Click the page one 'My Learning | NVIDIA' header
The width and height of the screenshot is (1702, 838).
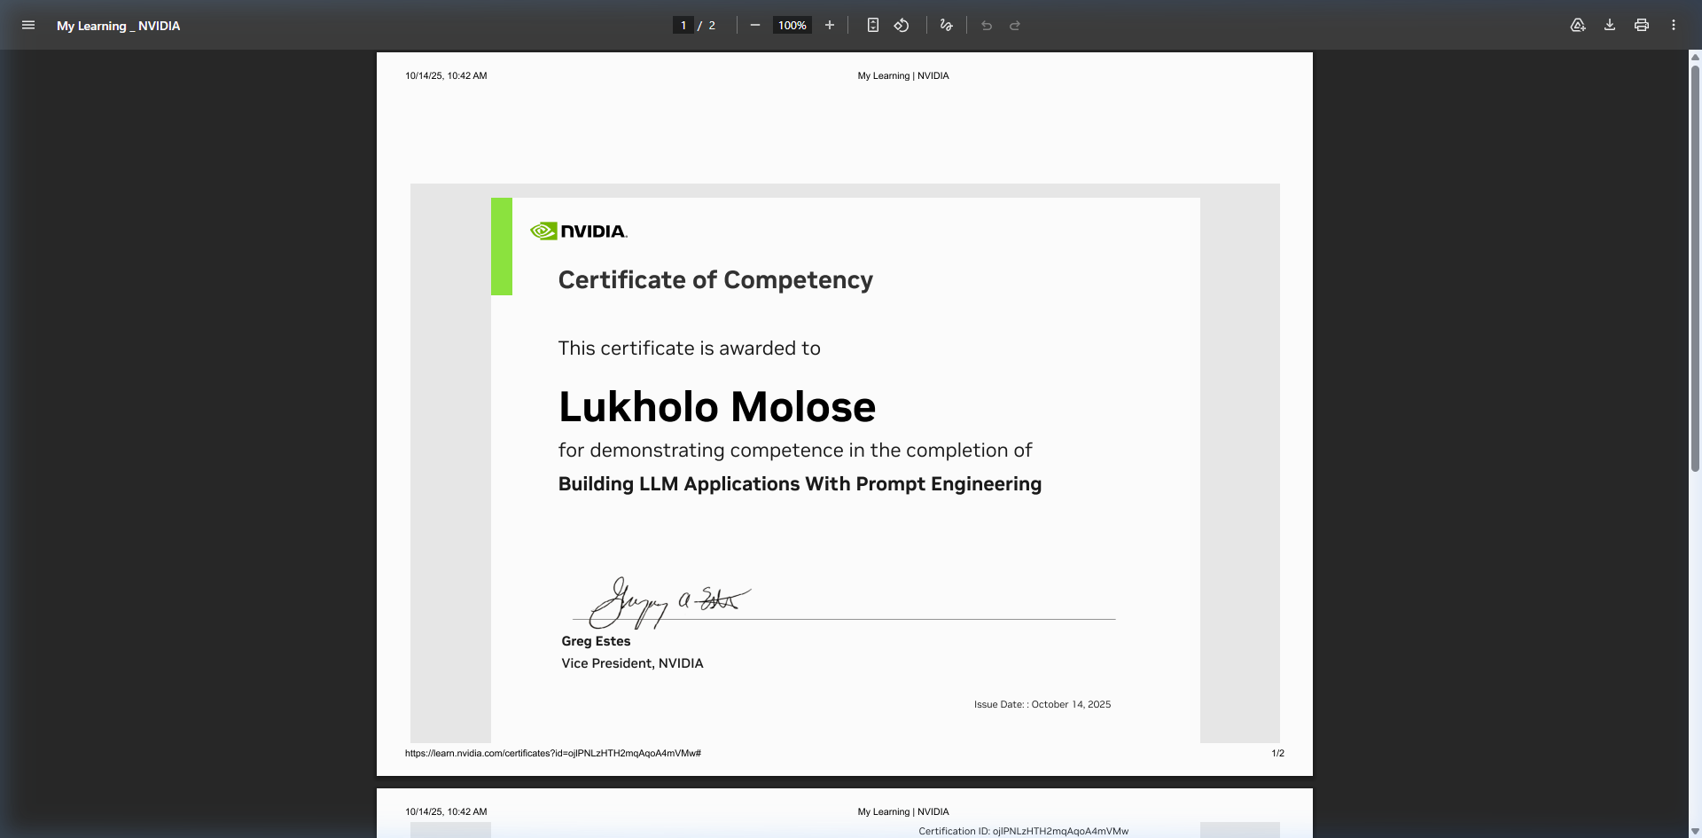[x=903, y=75]
